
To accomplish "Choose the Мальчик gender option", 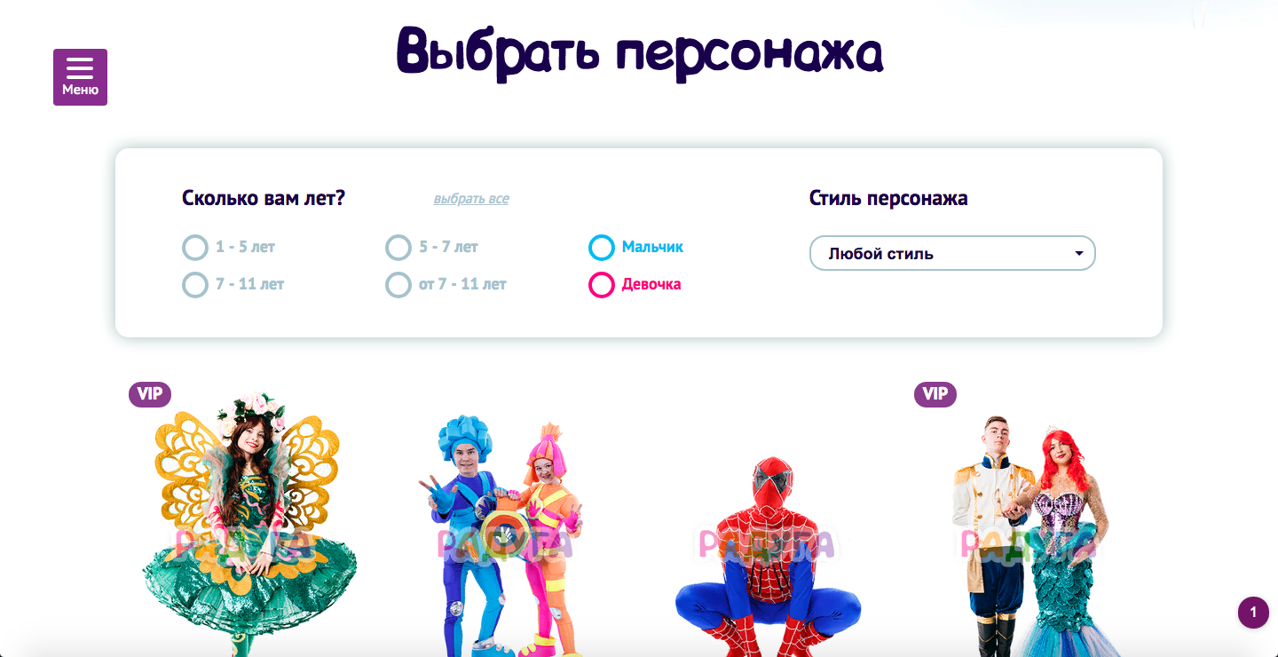I will pos(635,248).
